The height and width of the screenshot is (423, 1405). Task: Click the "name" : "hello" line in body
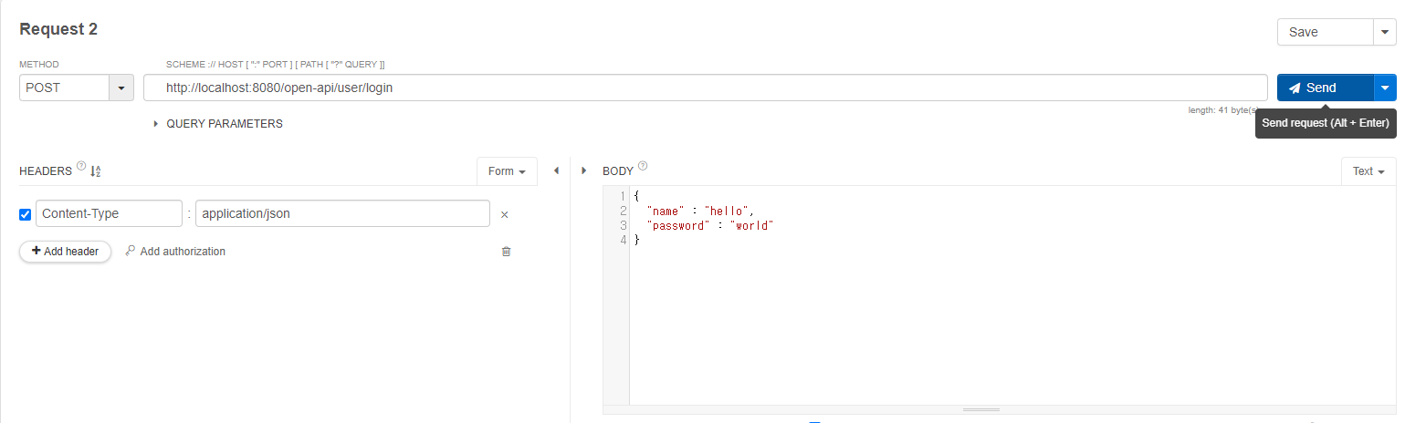(x=699, y=211)
